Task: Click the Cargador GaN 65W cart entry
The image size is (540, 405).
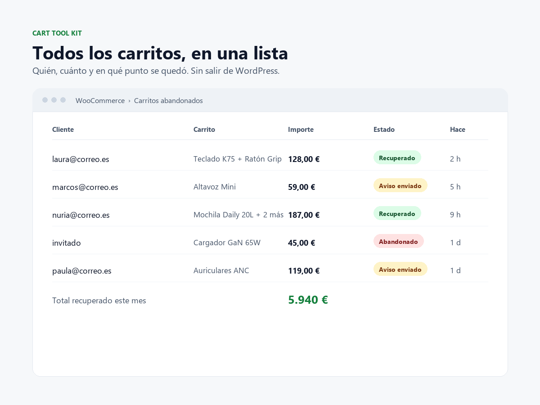Action: click(227, 243)
